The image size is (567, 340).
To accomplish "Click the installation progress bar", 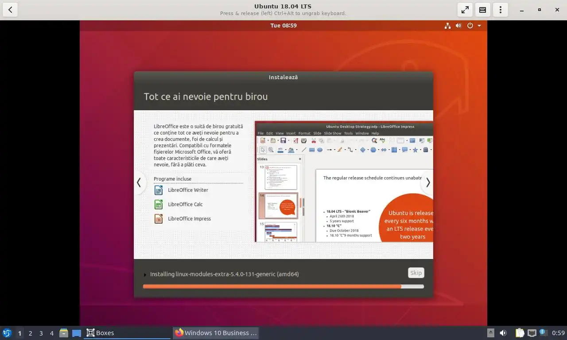I will coord(283,286).
